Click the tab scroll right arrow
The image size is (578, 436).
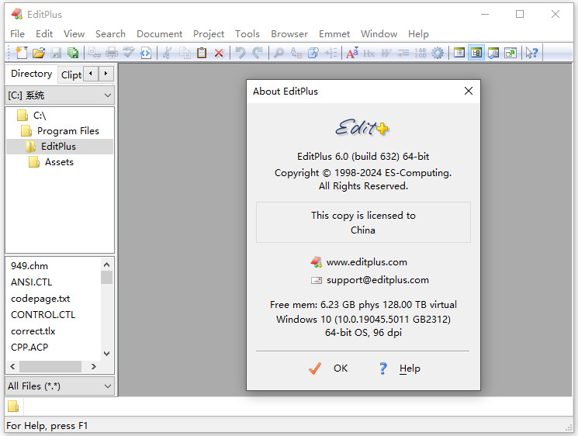(106, 74)
